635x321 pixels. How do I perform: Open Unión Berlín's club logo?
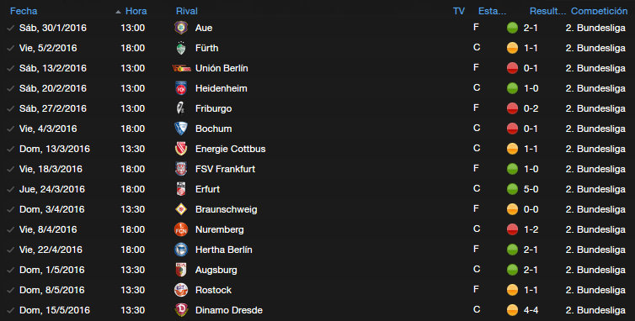181,68
